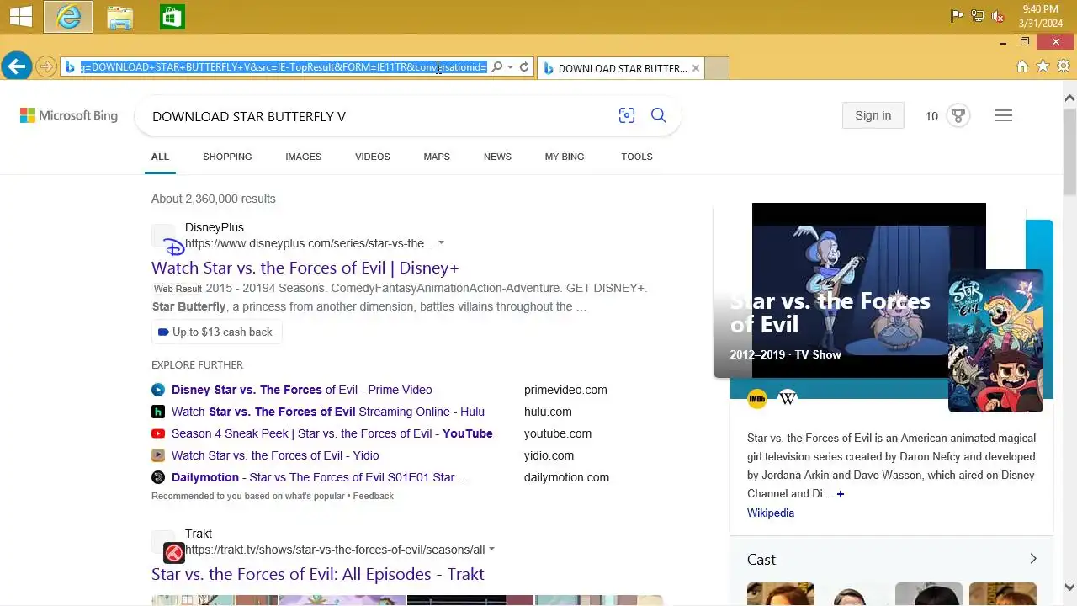Open the Wikipedia source link
Image resolution: width=1077 pixels, height=606 pixels.
(771, 513)
